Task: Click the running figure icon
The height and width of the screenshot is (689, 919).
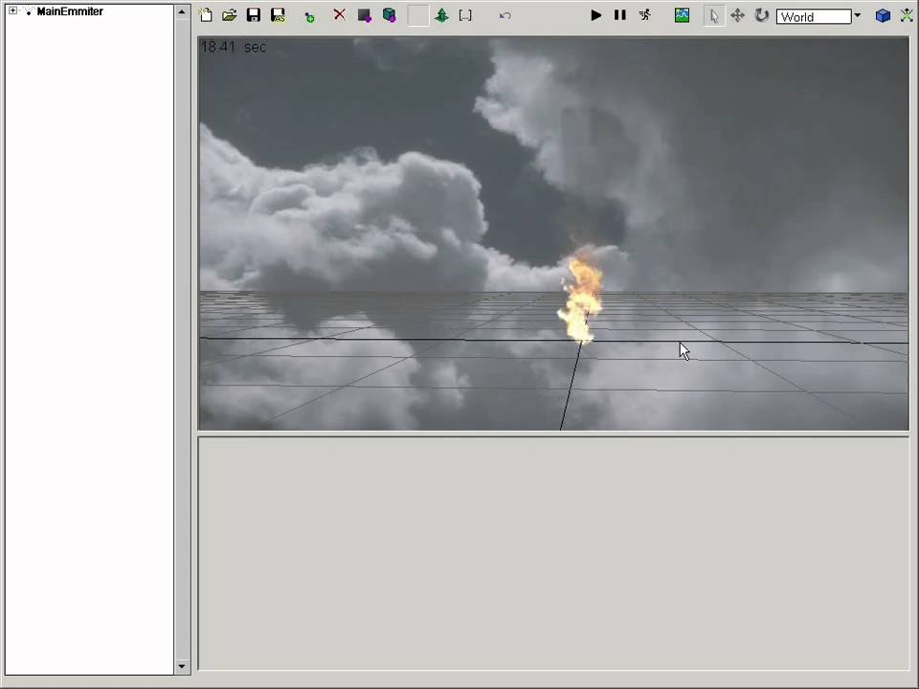Action: point(644,15)
